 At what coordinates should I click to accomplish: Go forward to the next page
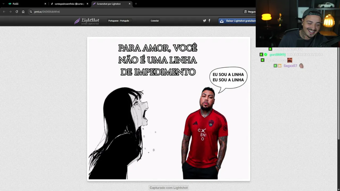10,12
